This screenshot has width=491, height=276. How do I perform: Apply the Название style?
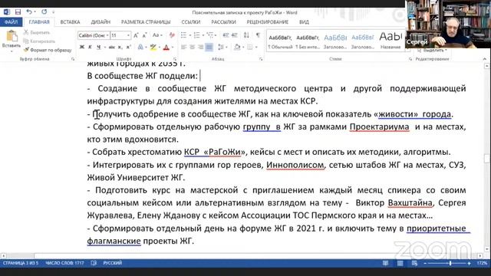pos(390,41)
